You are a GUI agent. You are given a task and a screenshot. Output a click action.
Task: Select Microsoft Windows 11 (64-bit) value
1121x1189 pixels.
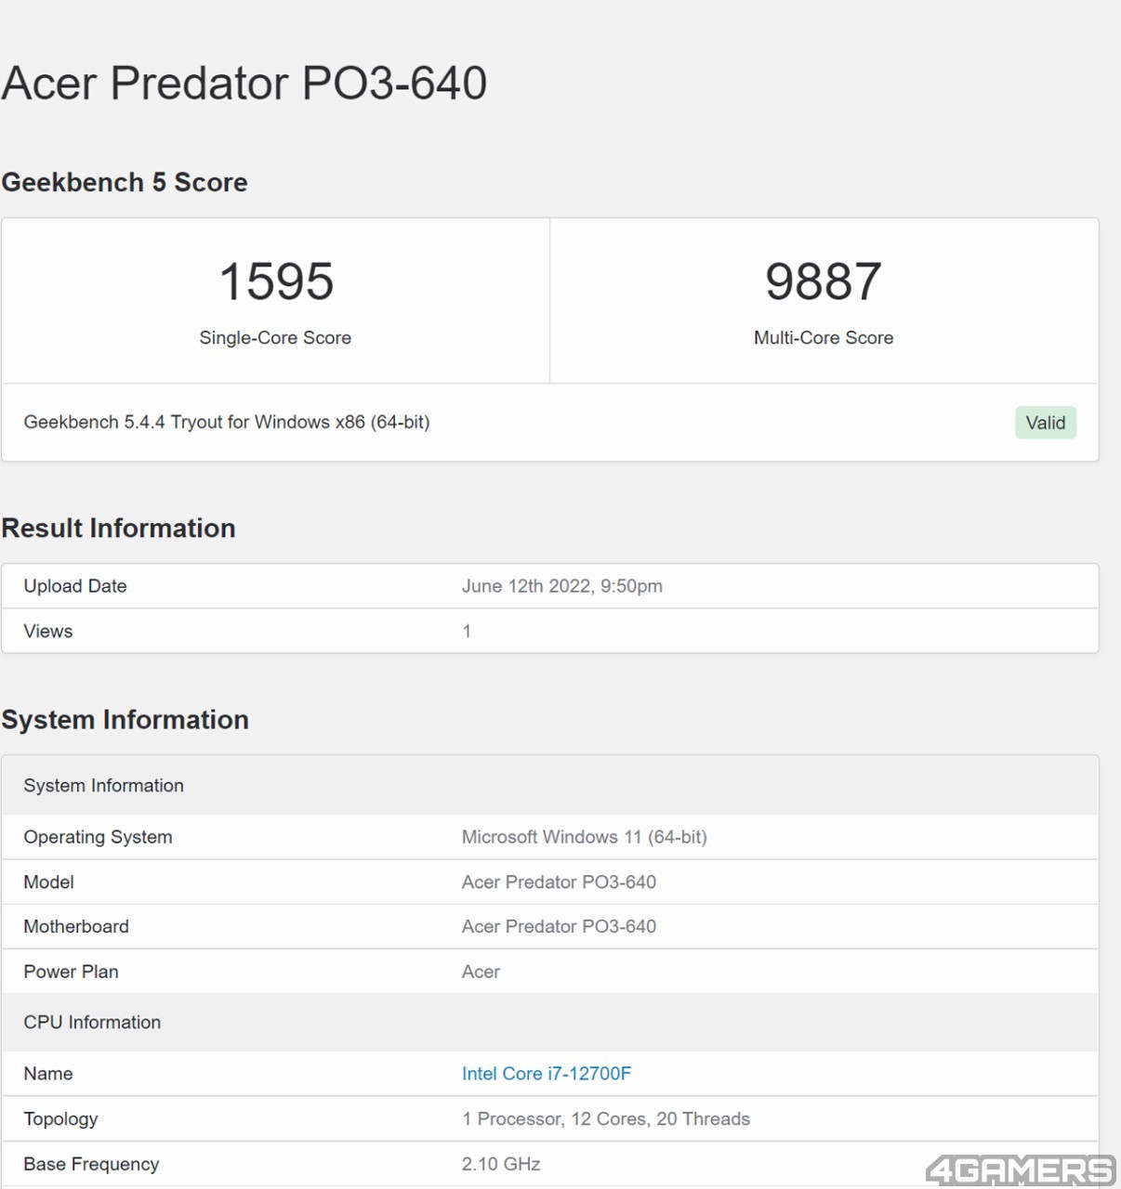(x=585, y=837)
